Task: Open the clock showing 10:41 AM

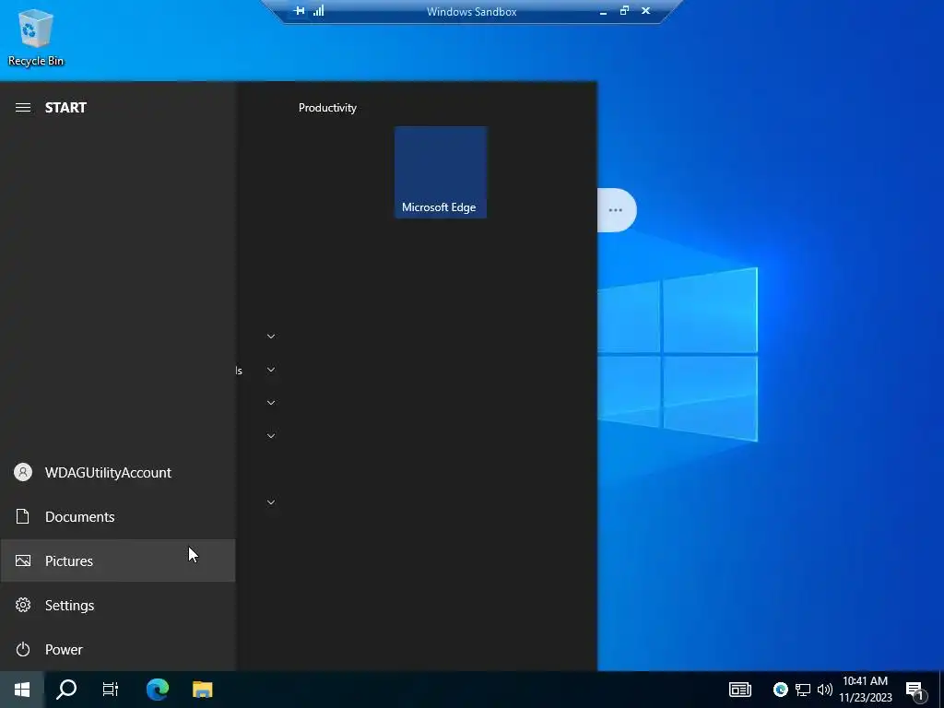Action: click(865, 690)
